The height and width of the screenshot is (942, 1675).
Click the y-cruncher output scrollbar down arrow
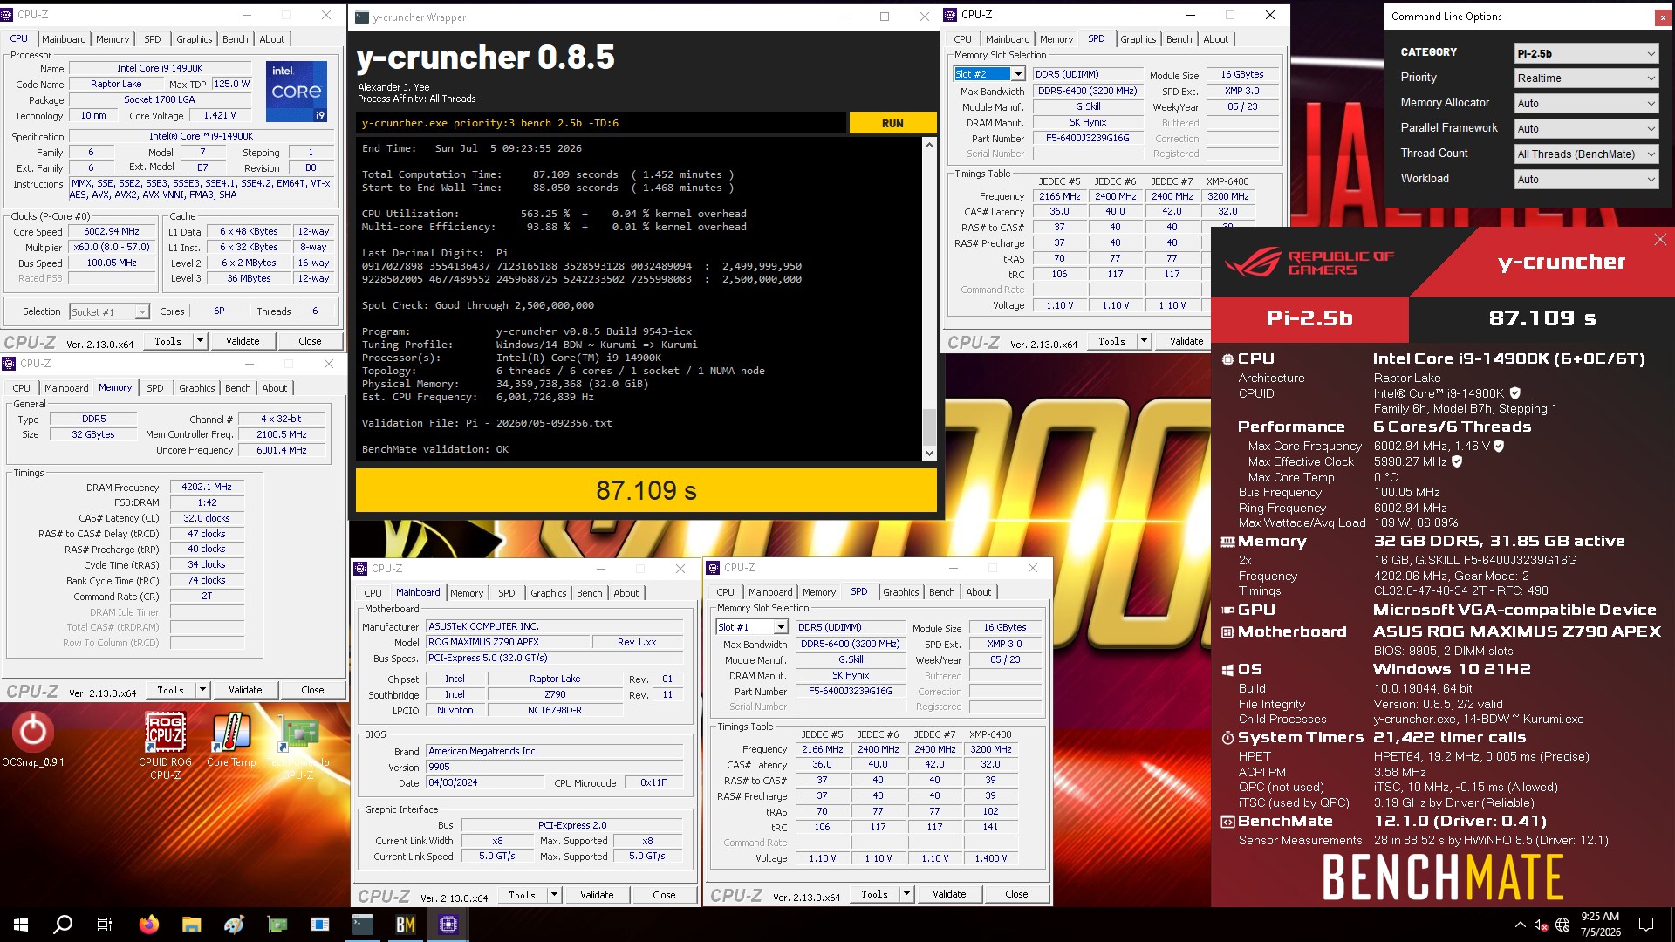(929, 453)
